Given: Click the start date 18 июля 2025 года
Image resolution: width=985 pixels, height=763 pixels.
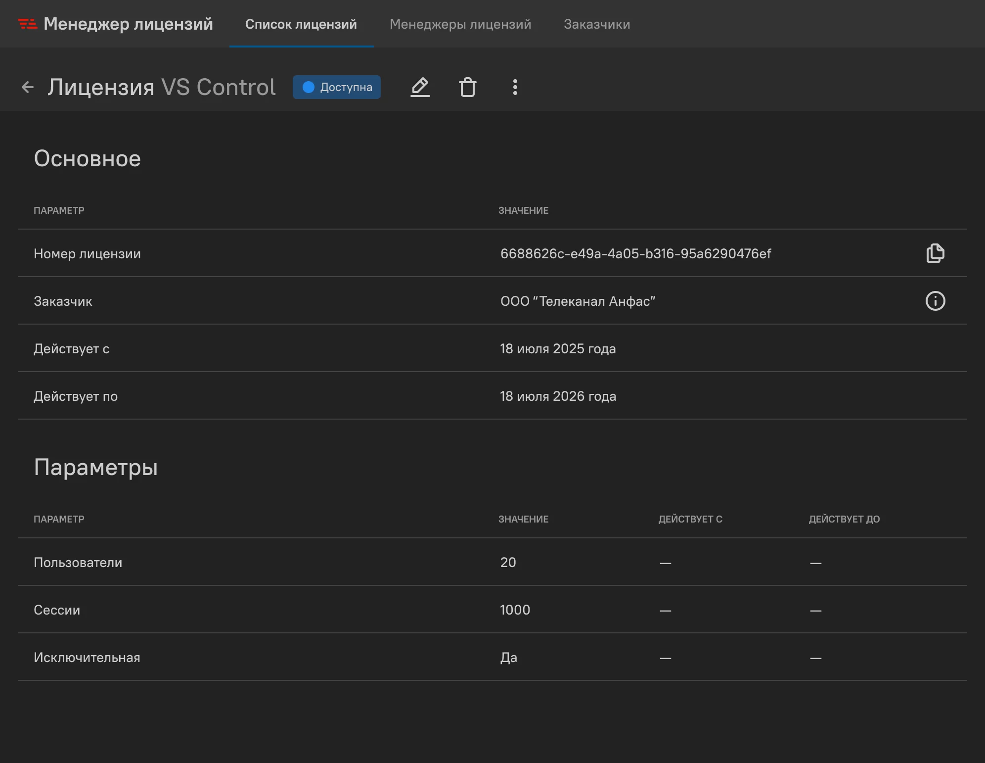Looking at the screenshot, I should point(558,349).
